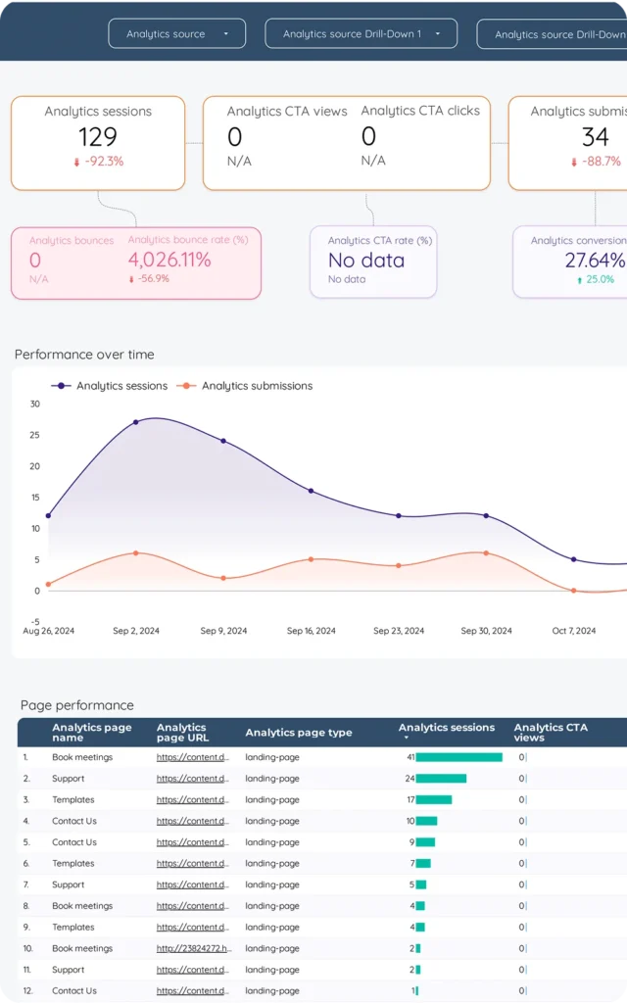Screen dimensions: 627x1003
Task: Click the submissions data point at Sep 23, 2024
Action: (399, 565)
